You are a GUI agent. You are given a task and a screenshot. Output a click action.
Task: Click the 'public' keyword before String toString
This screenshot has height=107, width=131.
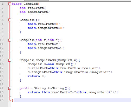(26, 88)
